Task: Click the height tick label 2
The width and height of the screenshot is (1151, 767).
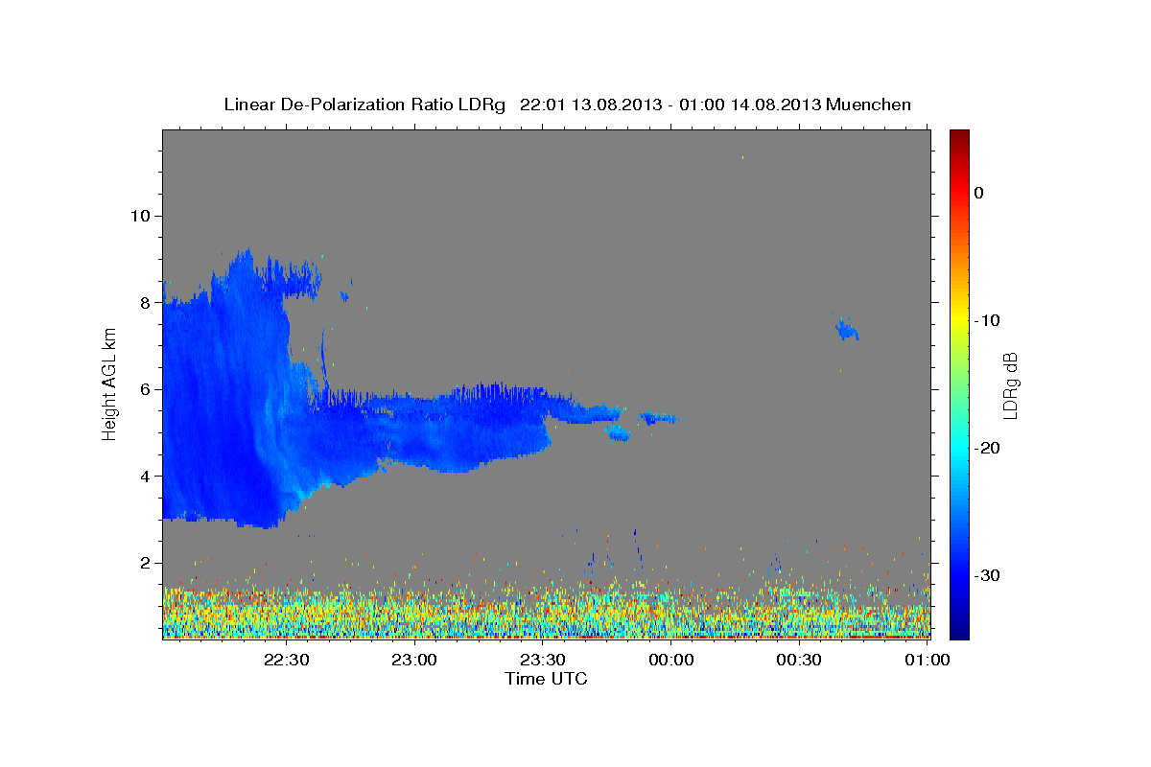Action: pos(146,563)
